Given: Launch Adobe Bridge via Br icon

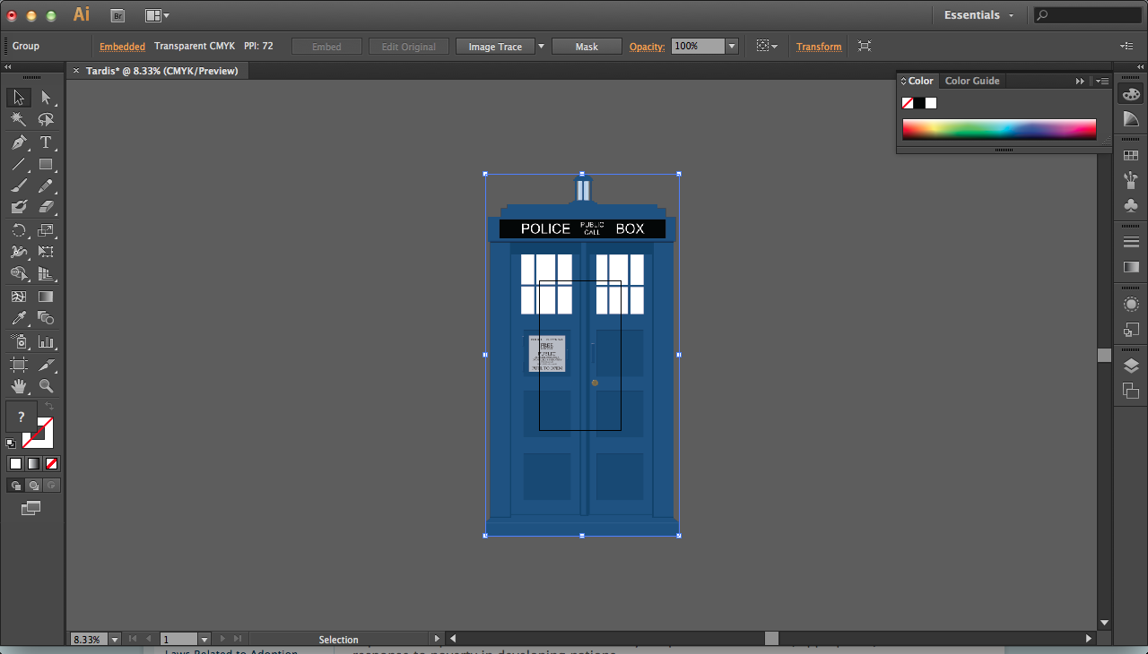Looking at the screenshot, I should click(117, 15).
